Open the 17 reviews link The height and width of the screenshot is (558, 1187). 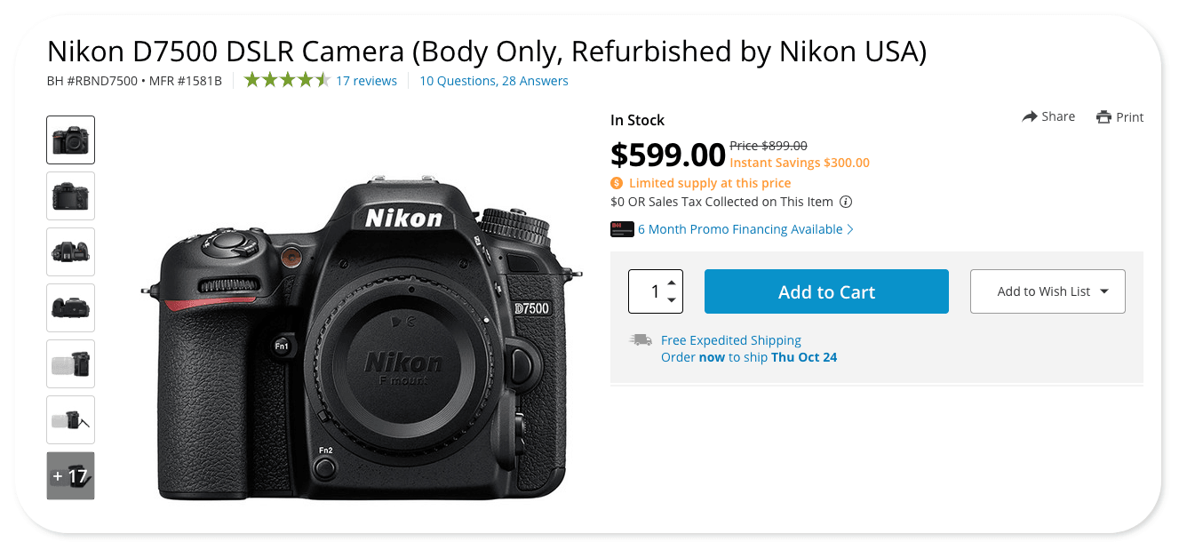pyautogui.click(x=366, y=81)
